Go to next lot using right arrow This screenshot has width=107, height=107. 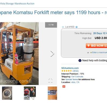(77, 27)
